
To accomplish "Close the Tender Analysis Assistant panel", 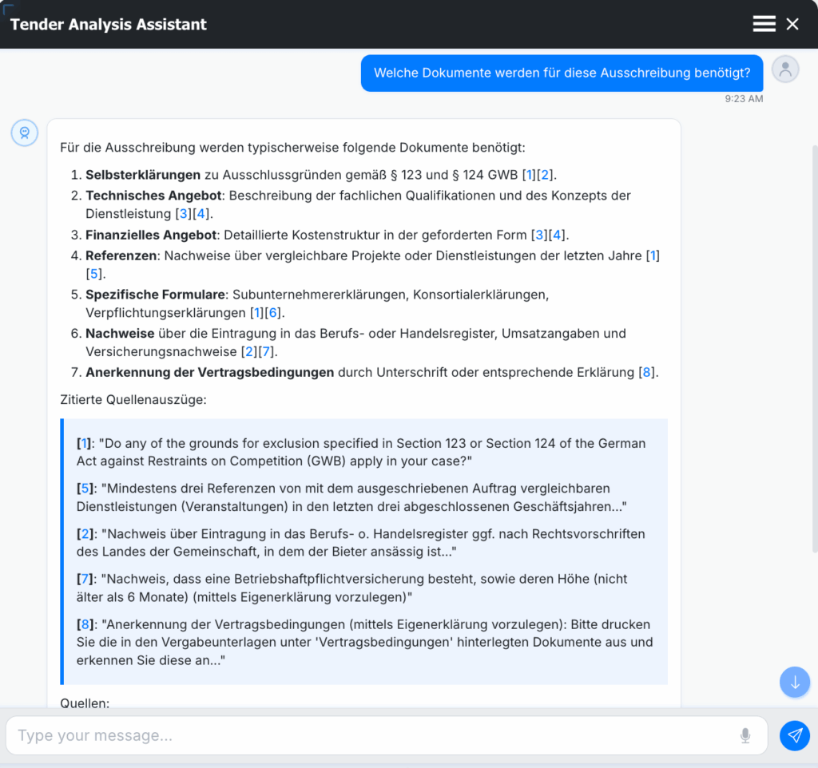I will point(792,24).
